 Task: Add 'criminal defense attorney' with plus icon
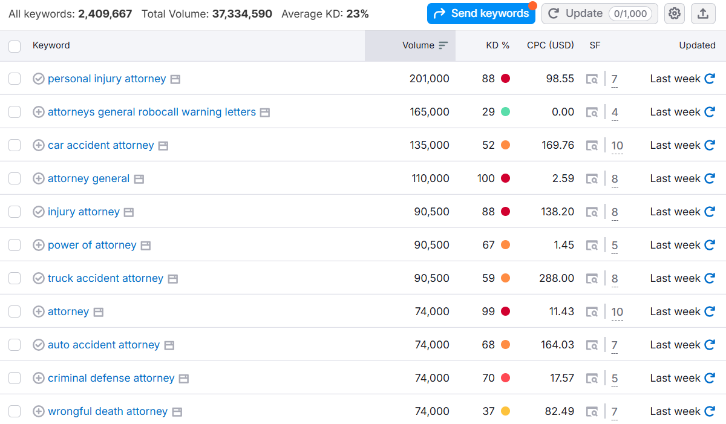click(38, 378)
